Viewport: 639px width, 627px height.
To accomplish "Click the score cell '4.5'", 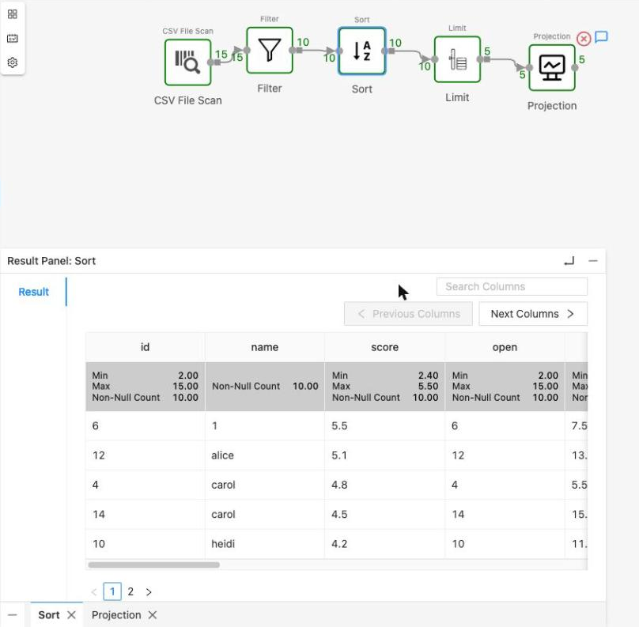I will click(x=384, y=514).
